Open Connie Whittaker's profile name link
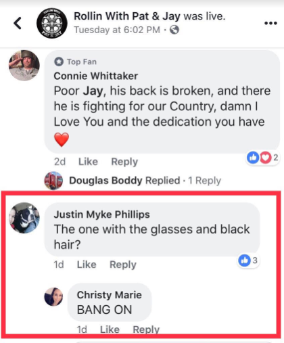The height and width of the screenshot is (343, 284). point(96,76)
